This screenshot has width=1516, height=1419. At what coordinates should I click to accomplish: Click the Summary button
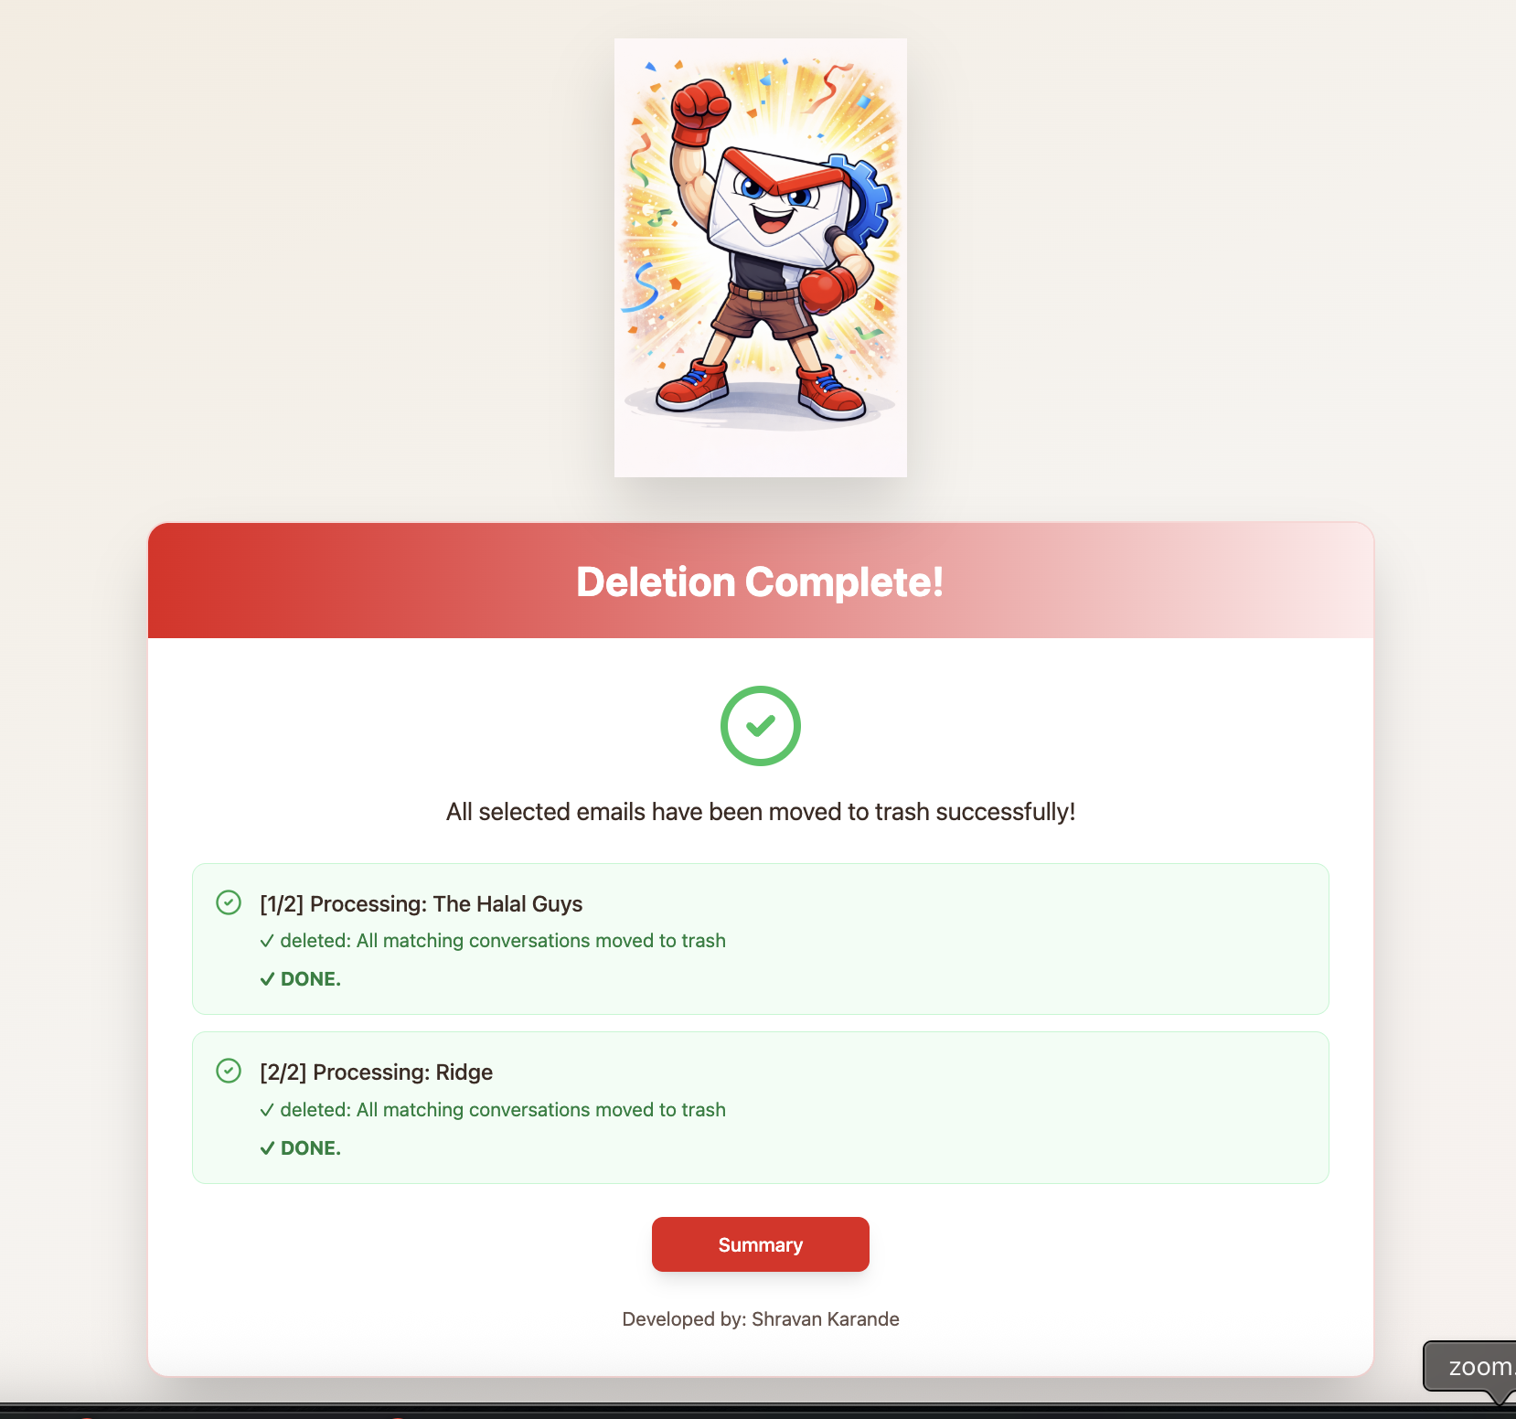[760, 1244]
